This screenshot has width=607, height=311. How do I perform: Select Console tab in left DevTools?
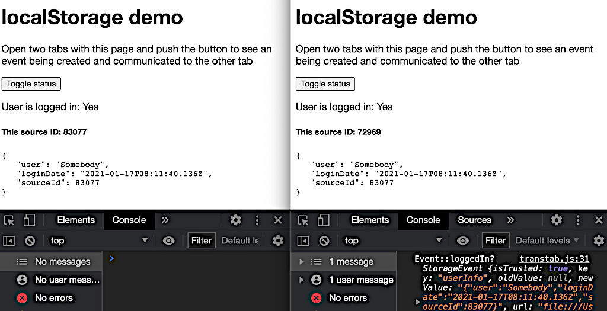(x=129, y=220)
